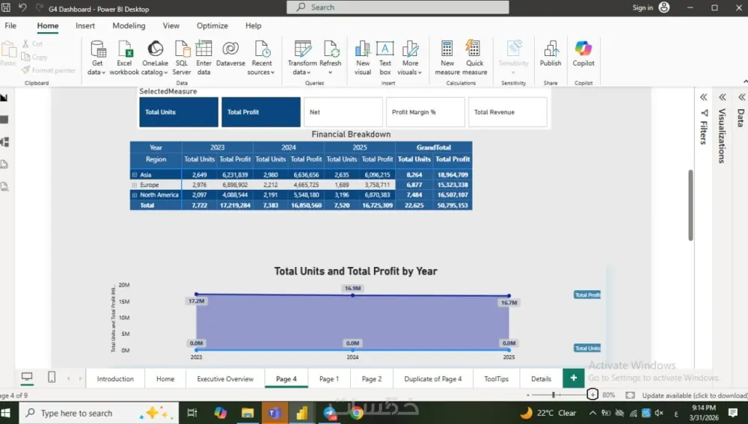Select the Total Revenue slicer tile
The image size is (748, 424).
pos(508,112)
